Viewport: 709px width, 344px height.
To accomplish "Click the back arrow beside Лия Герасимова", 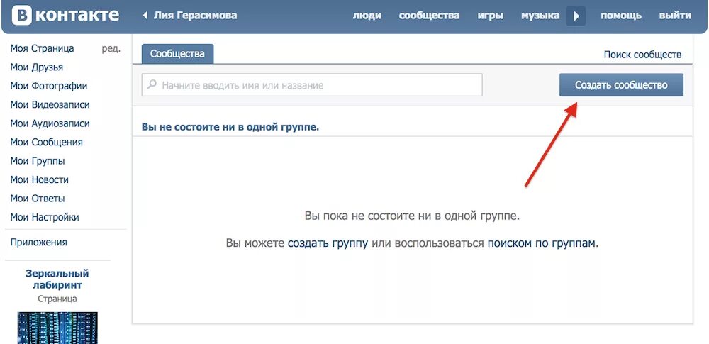I will [x=145, y=16].
